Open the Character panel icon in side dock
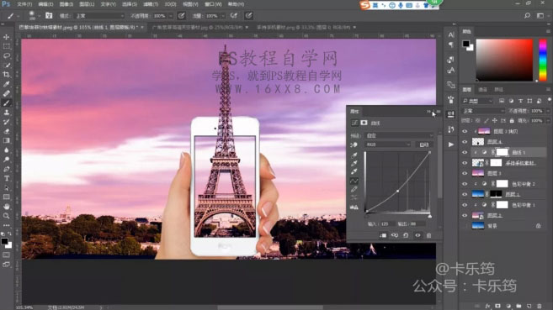This screenshot has height=310, width=553. pyautogui.click(x=450, y=34)
